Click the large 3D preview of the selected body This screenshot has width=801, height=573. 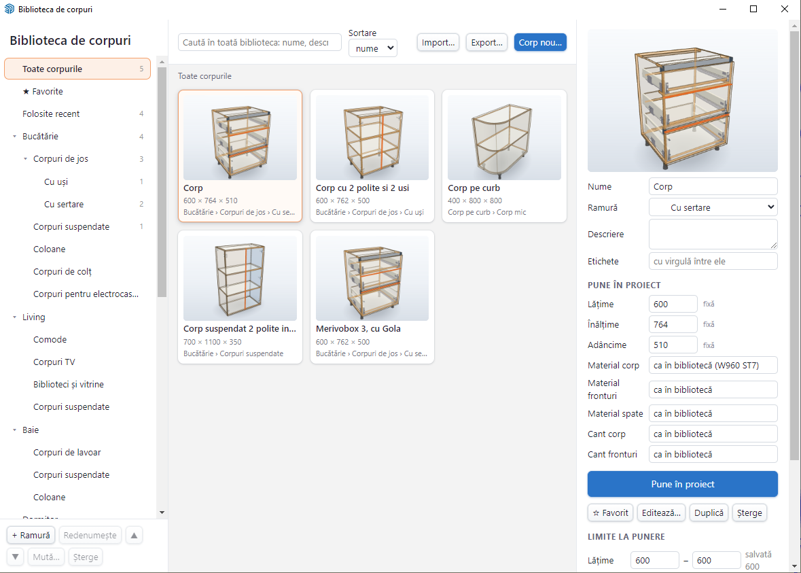tap(683, 101)
